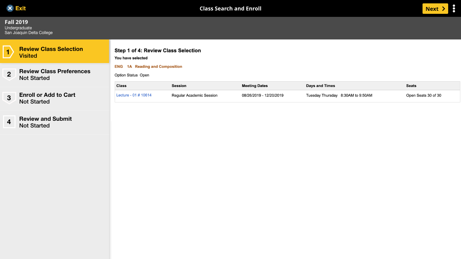The image size is (461, 259).
Task: Click the step 2 numbered square icon
Action: (9, 75)
